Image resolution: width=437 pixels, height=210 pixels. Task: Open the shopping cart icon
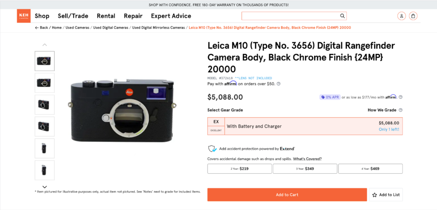coord(413,16)
